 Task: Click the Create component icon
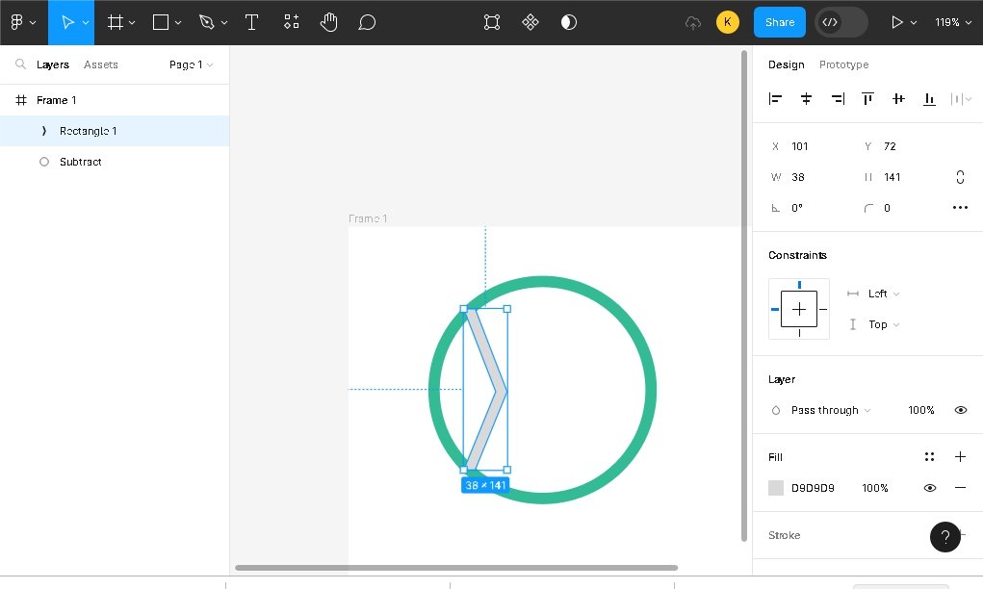[x=530, y=22]
